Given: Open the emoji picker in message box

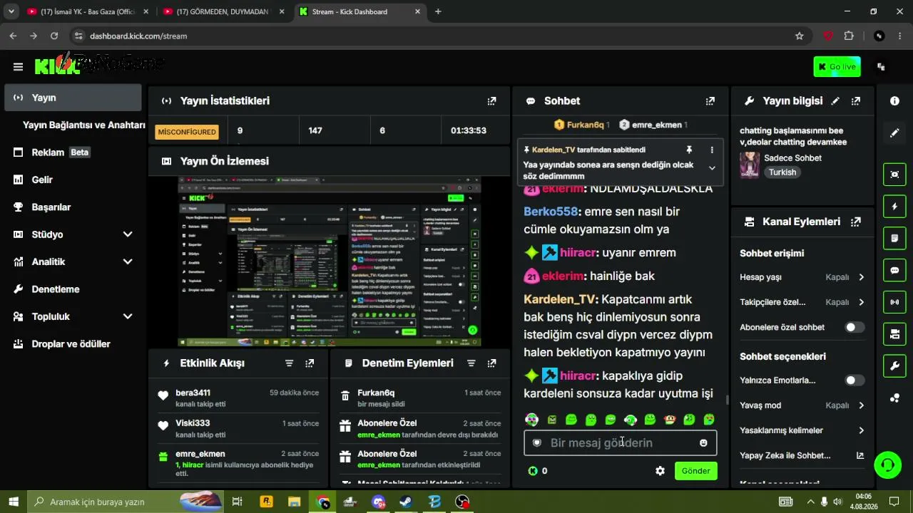Looking at the screenshot, I should tap(703, 443).
